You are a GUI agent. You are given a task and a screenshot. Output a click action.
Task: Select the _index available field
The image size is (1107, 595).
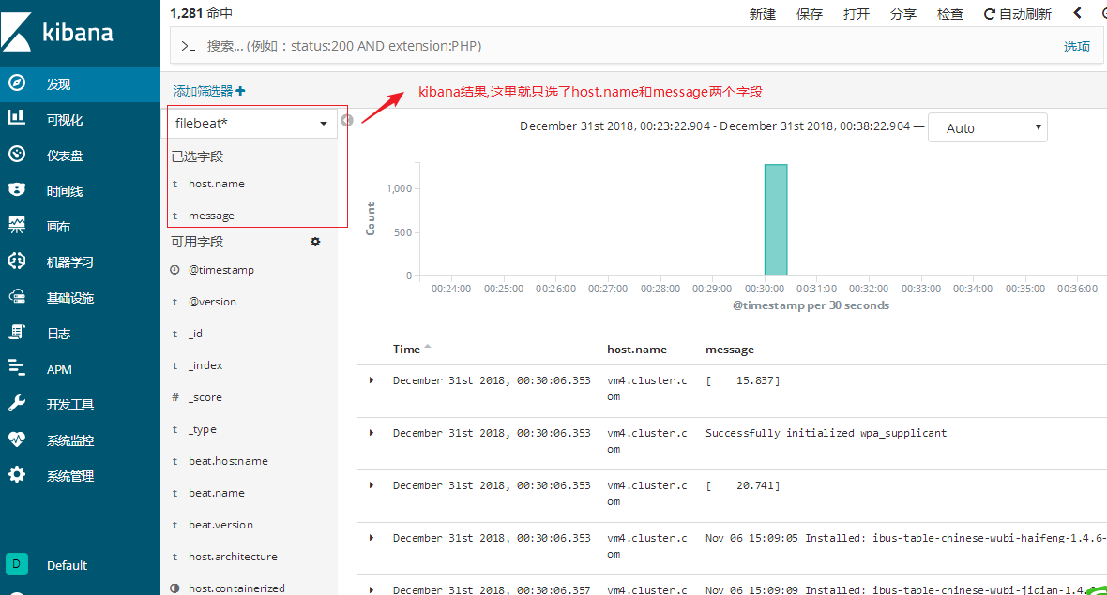tap(205, 365)
